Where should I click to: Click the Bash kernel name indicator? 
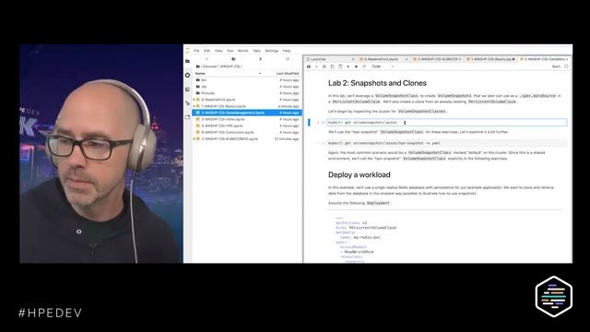[x=556, y=66]
